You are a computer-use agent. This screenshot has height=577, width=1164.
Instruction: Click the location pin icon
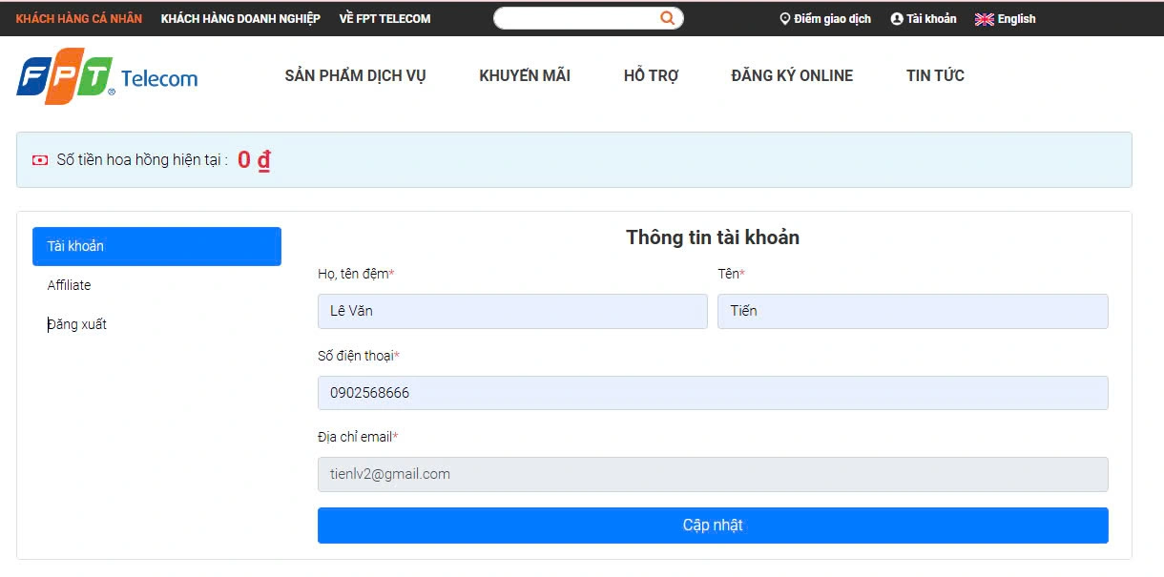coord(785,19)
